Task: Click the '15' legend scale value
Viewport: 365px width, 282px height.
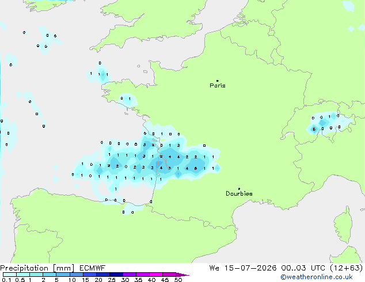Action: coord(85,280)
